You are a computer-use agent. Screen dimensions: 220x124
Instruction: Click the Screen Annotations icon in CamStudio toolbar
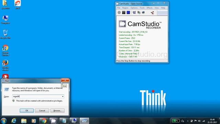click(139, 12)
